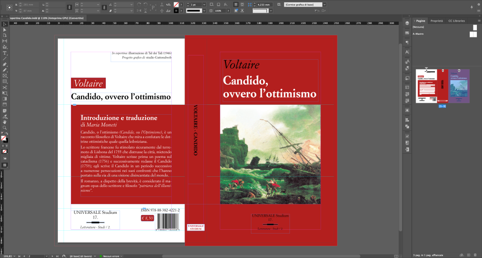Select the Hand tool

[5, 122]
